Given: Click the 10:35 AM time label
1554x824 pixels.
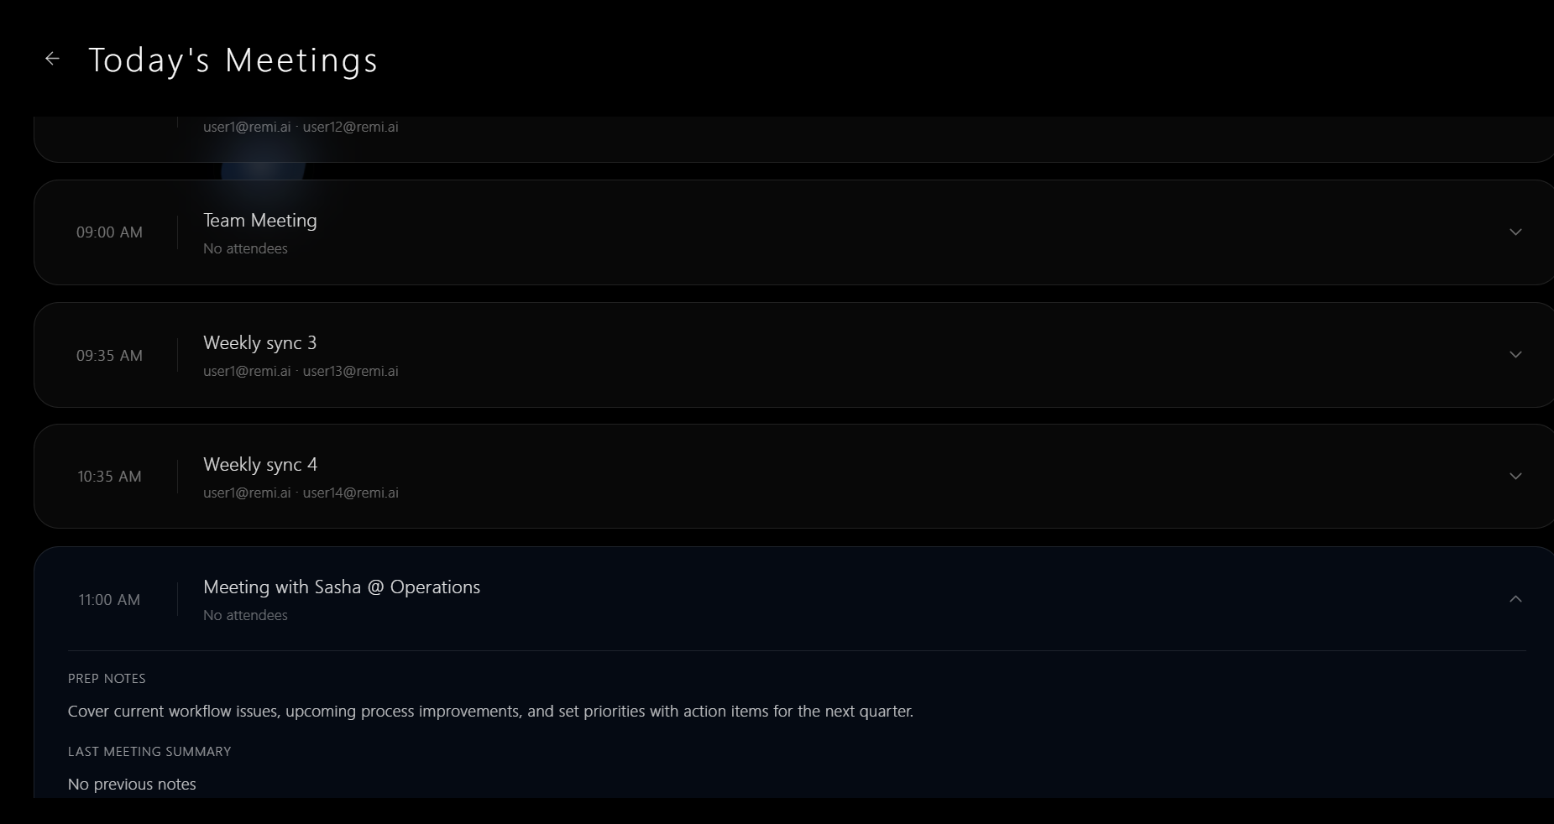Looking at the screenshot, I should 109,477.
